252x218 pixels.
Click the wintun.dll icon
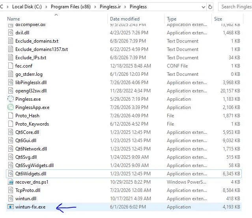pos(11,199)
